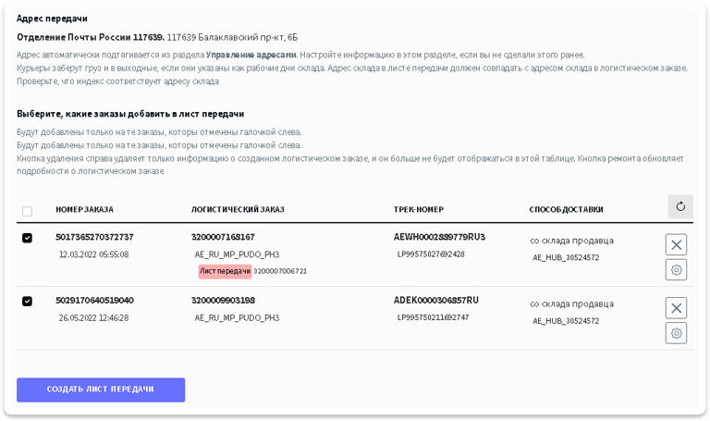Click the Номер заказа column header
This screenshot has height=421, width=710.
click(x=83, y=210)
